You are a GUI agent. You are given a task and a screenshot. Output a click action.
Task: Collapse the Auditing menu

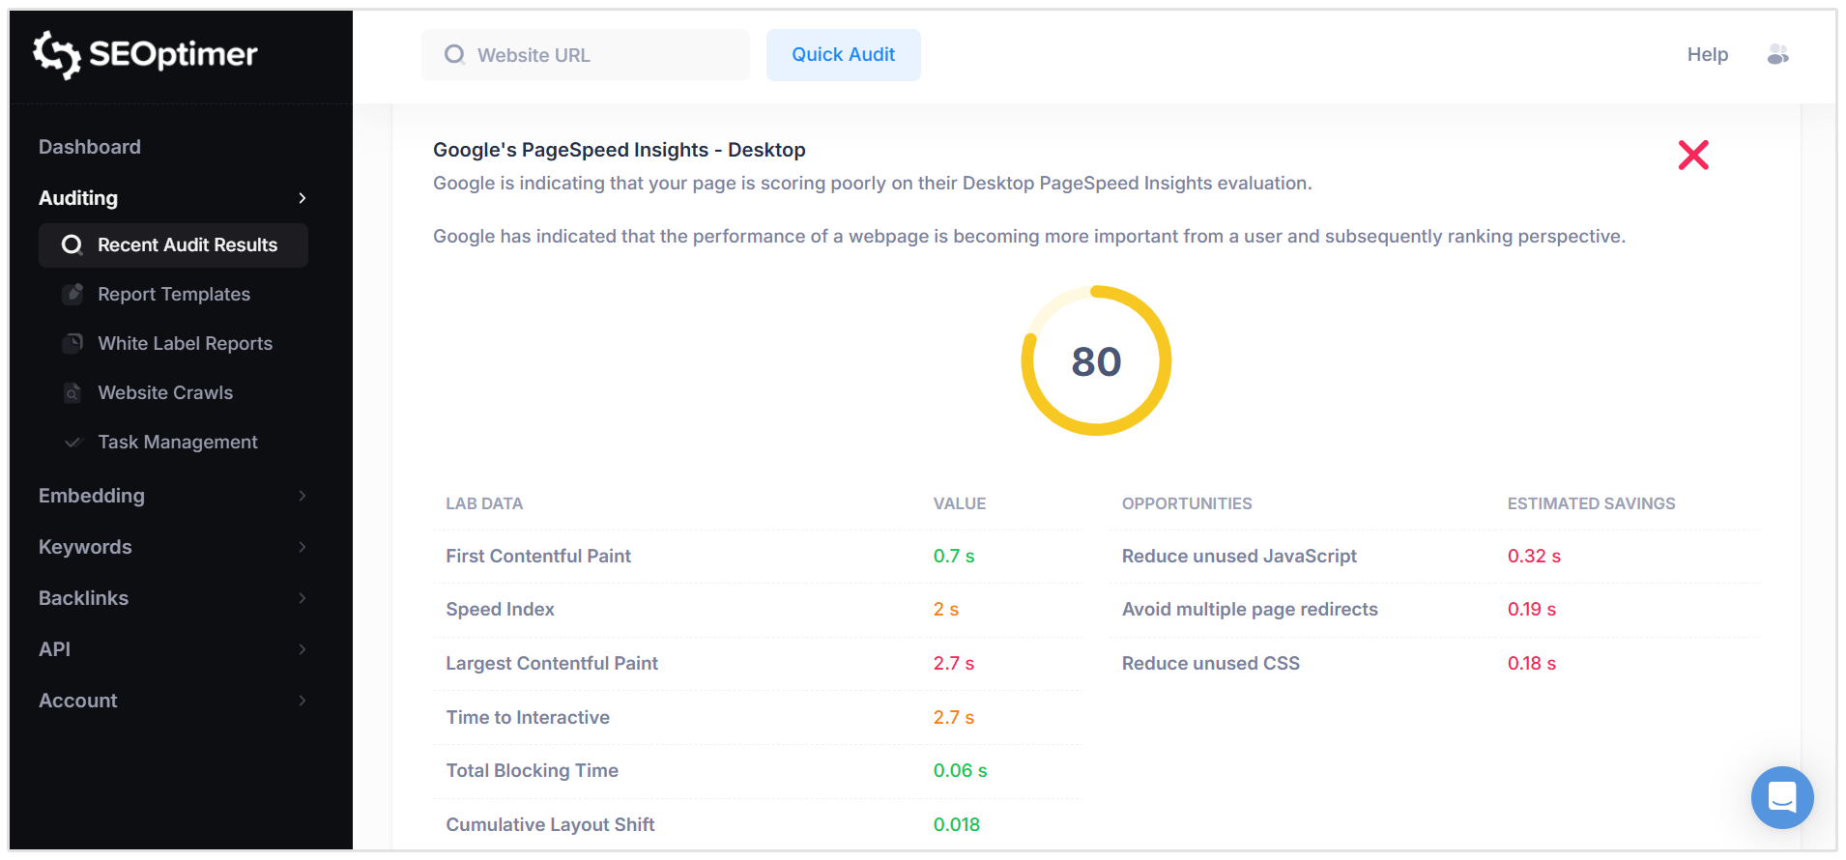(x=303, y=198)
